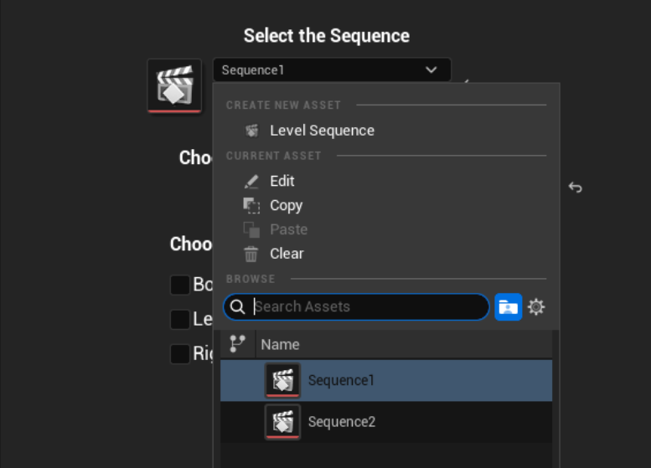Toggle the first checkbox under Choose
Viewport: 651px width, 468px height.
click(179, 285)
